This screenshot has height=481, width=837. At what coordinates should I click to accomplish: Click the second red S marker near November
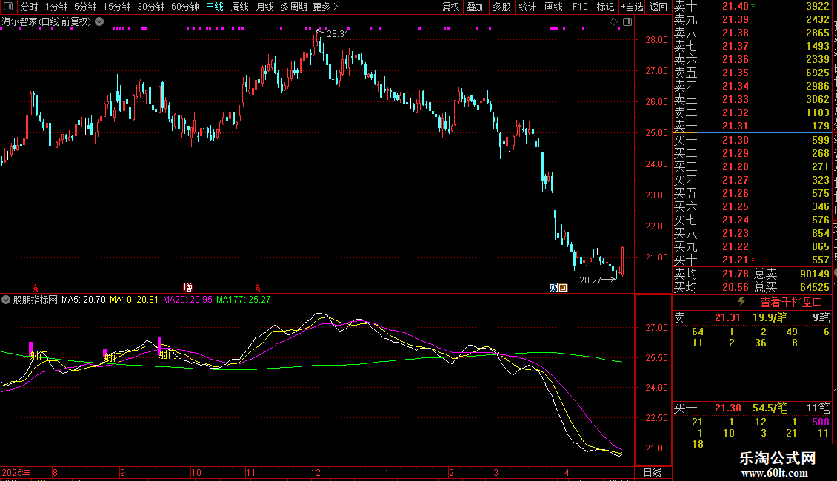pos(258,288)
